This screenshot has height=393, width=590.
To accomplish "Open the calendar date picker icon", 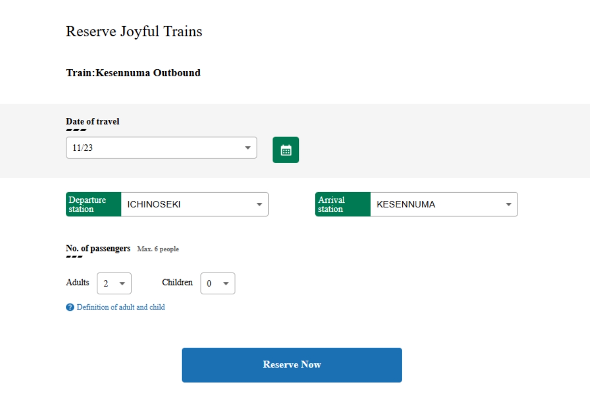I will [x=286, y=149].
